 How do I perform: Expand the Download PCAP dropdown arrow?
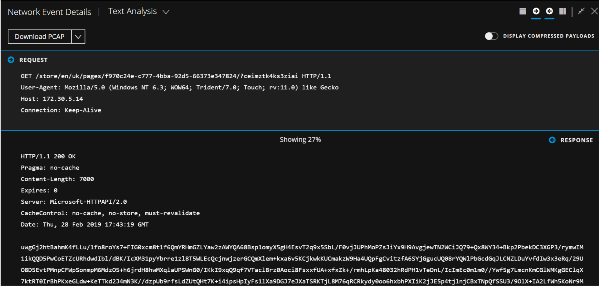tap(78, 37)
